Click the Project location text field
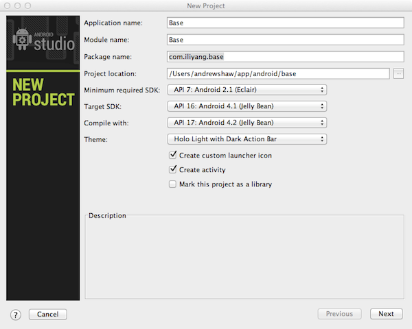This screenshot has height=329, width=412. (278, 74)
